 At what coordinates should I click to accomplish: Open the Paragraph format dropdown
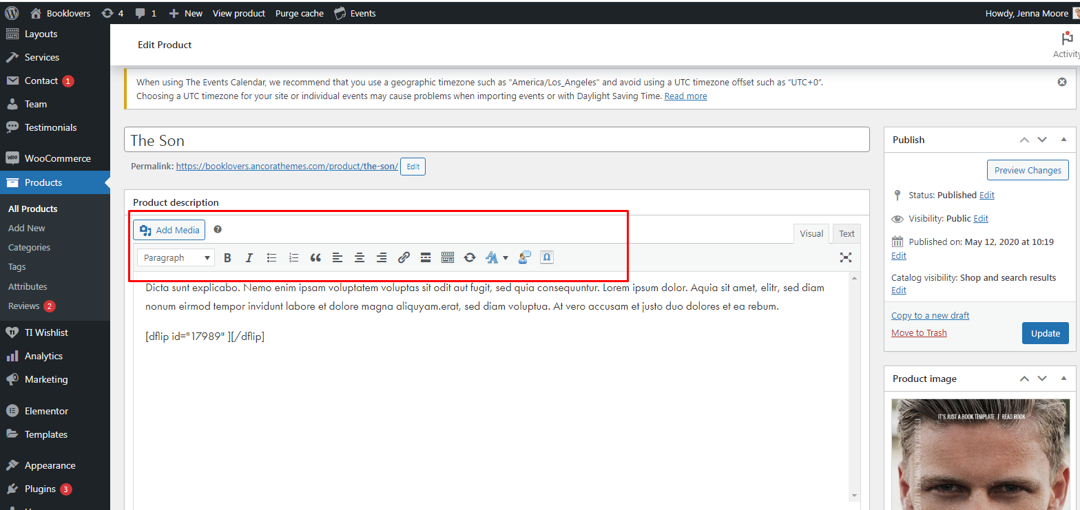(x=176, y=257)
